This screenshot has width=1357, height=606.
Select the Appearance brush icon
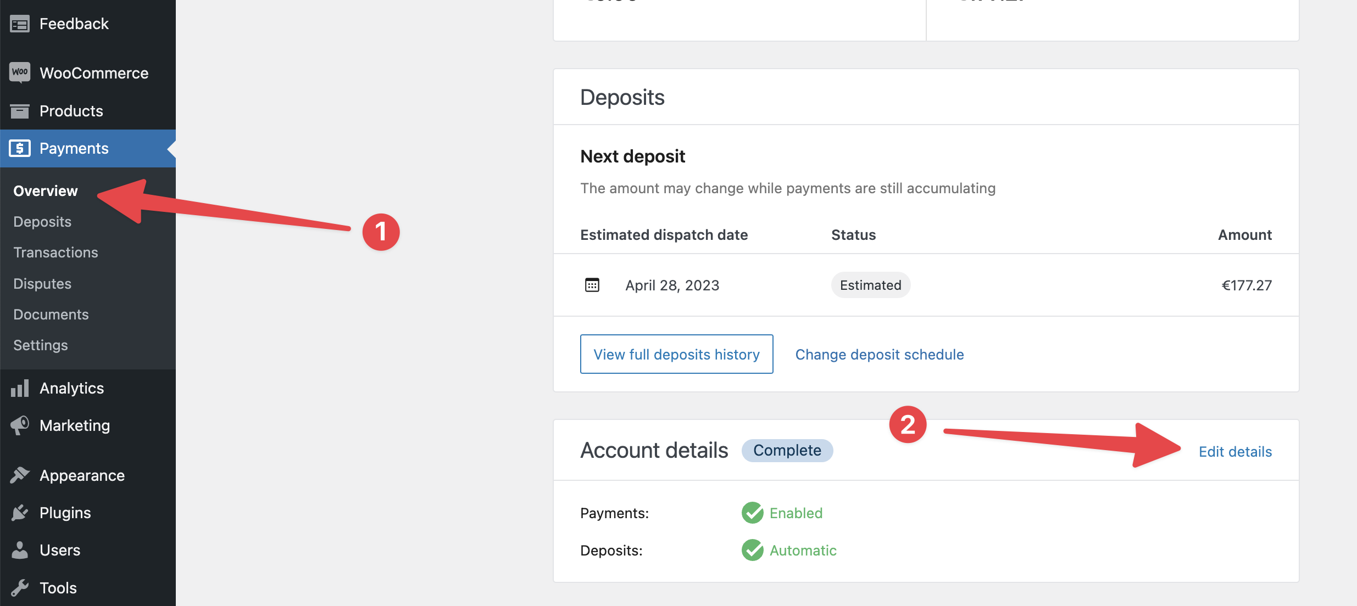19,474
